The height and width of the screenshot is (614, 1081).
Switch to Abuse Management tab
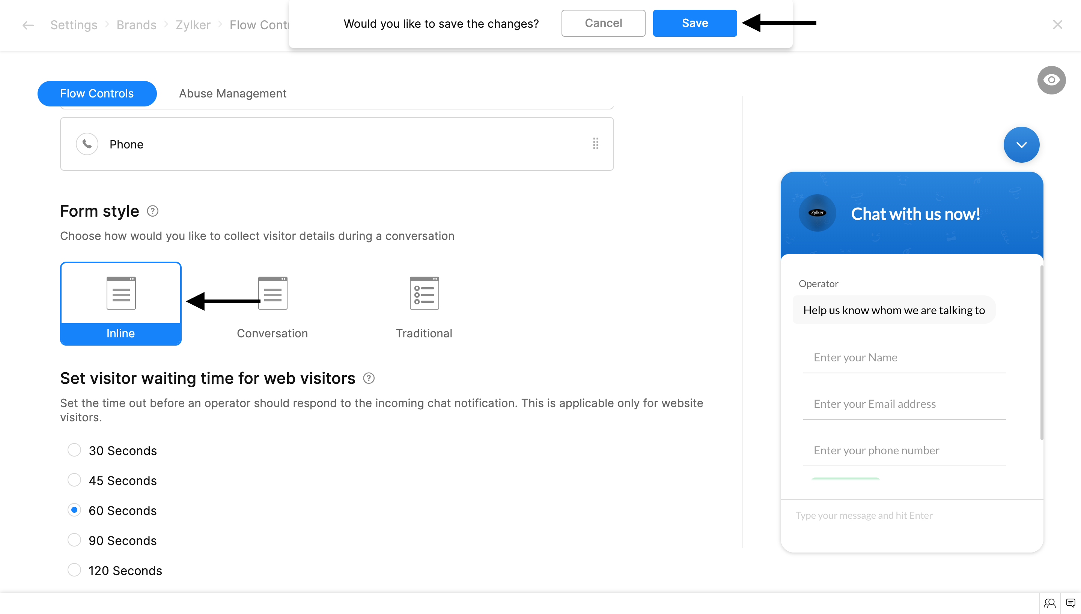[x=232, y=93]
